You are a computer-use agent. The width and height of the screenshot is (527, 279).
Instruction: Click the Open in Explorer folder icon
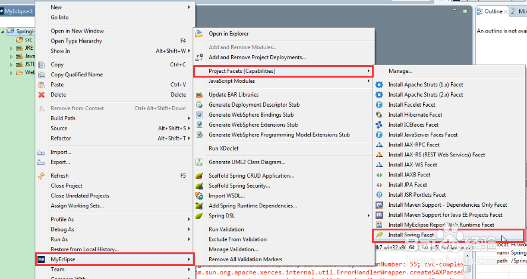pos(199,34)
